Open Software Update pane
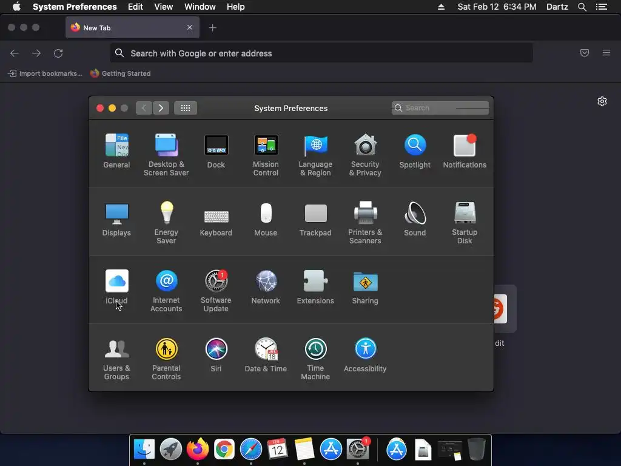The height and width of the screenshot is (466, 621). click(x=216, y=291)
